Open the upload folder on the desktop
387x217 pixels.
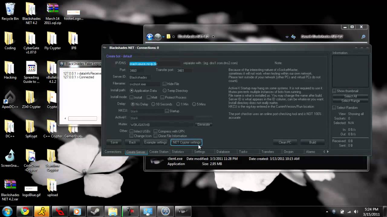click(x=53, y=188)
